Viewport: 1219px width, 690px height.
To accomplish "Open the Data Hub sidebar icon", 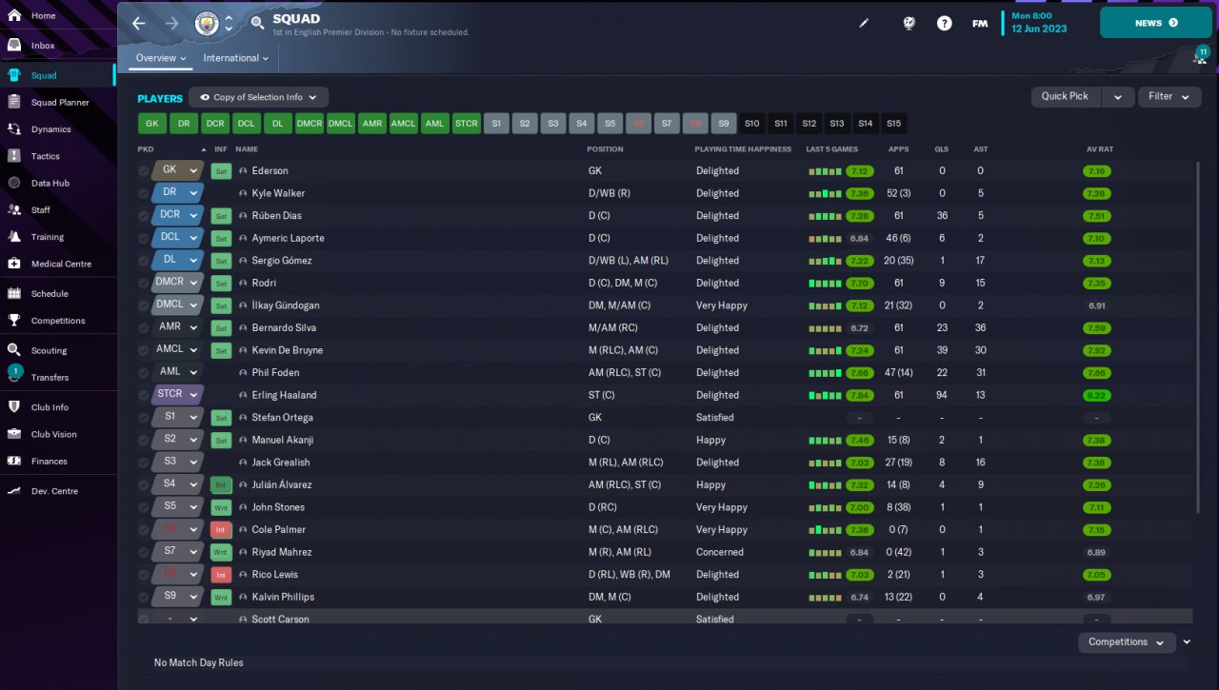I will [14, 182].
